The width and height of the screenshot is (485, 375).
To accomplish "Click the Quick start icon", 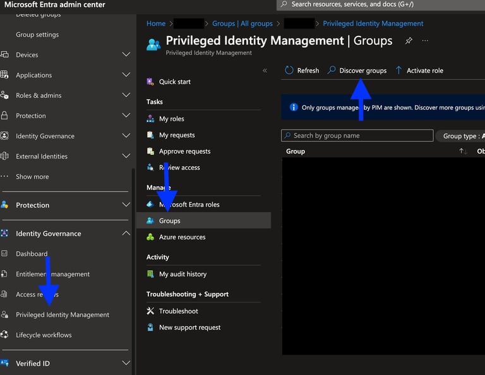I will pos(150,81).
